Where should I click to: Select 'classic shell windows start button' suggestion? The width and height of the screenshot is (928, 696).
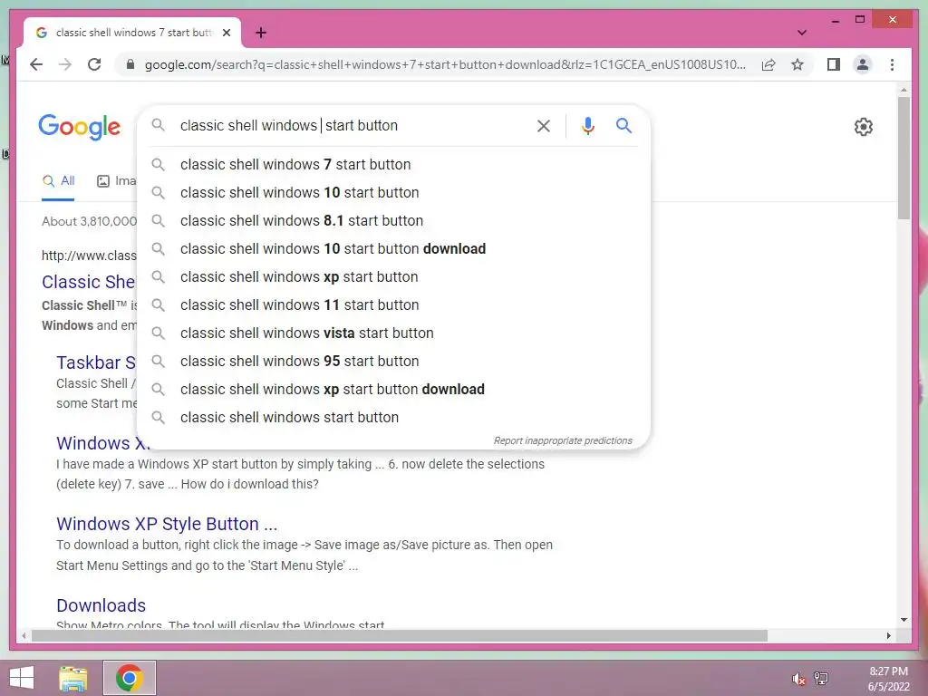click(393, 417)
